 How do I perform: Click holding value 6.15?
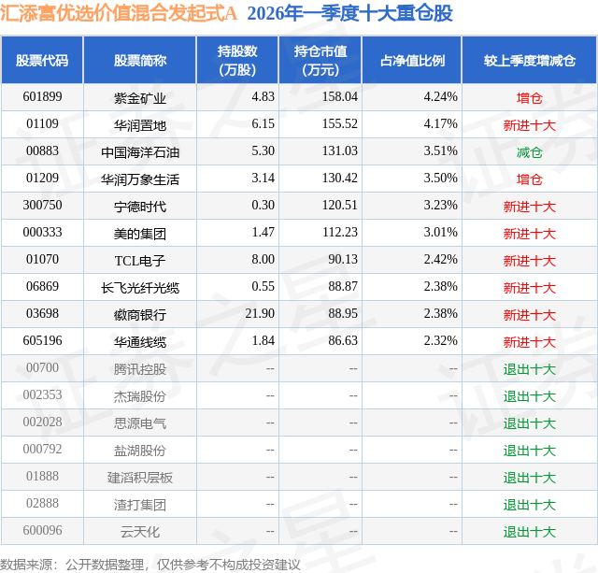point(263,124)
